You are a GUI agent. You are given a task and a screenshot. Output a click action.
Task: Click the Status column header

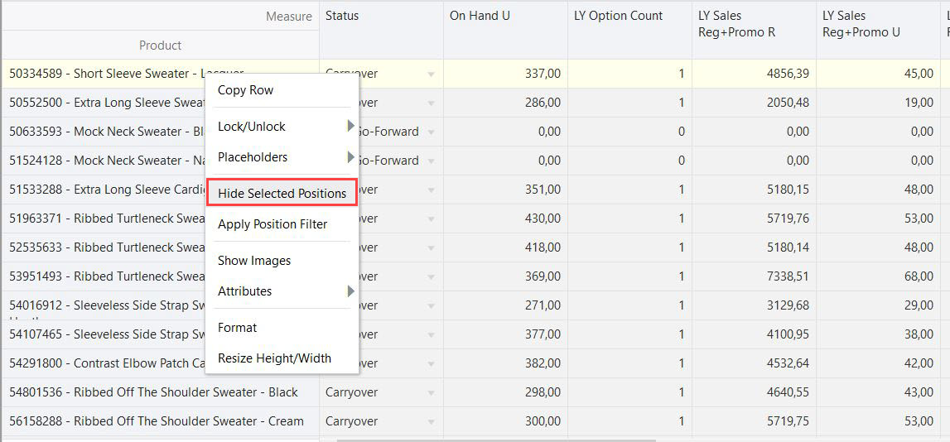pos(382,31)
